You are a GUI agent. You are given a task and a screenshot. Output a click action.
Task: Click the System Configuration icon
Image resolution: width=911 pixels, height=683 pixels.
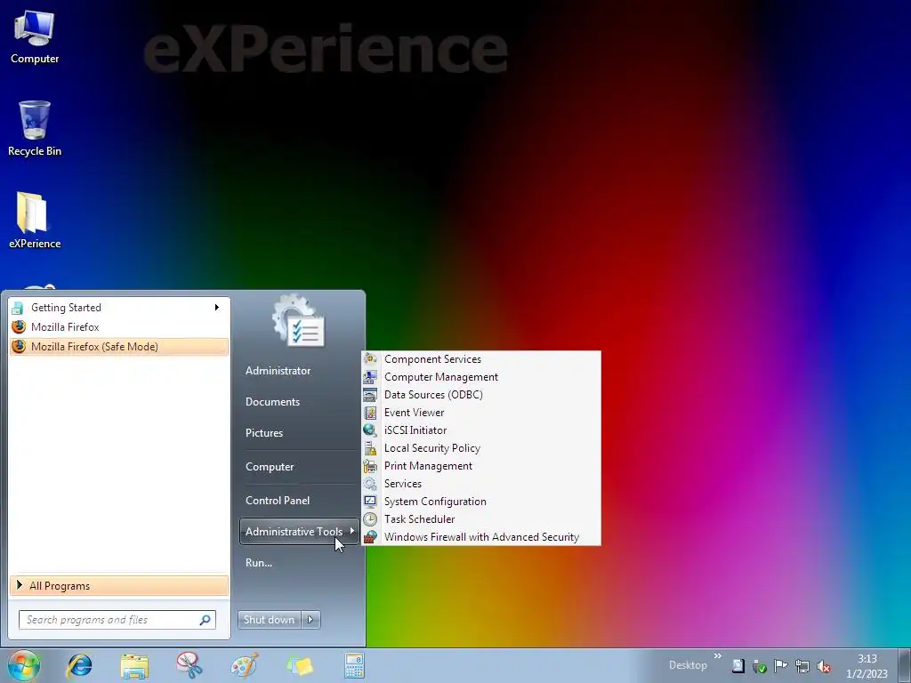pos(370,502)
